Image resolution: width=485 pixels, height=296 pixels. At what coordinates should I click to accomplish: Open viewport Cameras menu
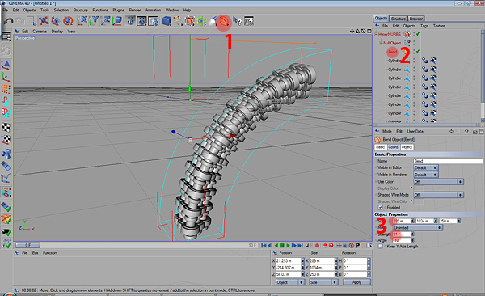pyautogui.click(x=40, y=32)
